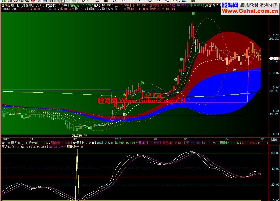
Task: Click the 11.76 price axis label
Action: coord(275,35)
